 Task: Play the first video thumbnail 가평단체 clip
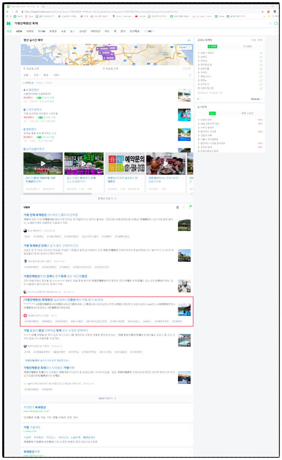click(43, 163)
